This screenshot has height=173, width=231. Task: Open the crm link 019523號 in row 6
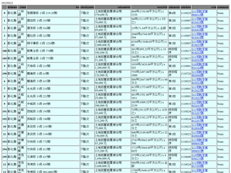click(x=200, y=81)
